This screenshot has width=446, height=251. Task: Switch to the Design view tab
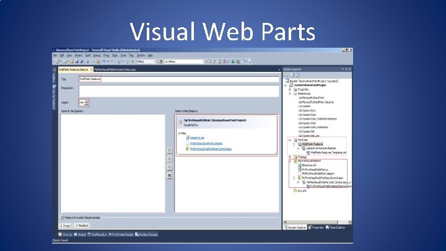point(66,226)
